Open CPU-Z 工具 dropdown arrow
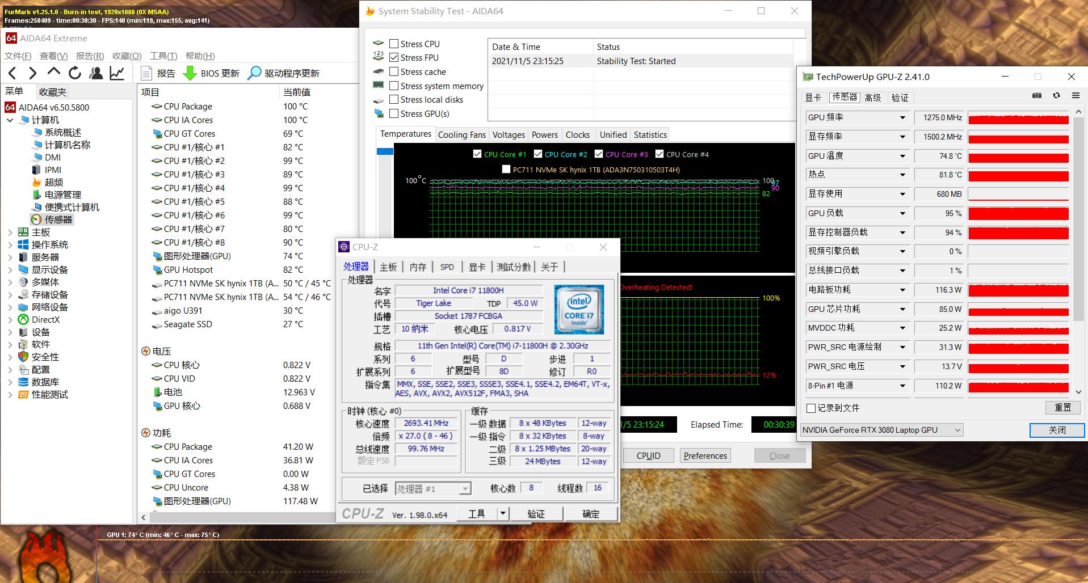Viewport: 1088px width, 583px height. coord(502,514)
